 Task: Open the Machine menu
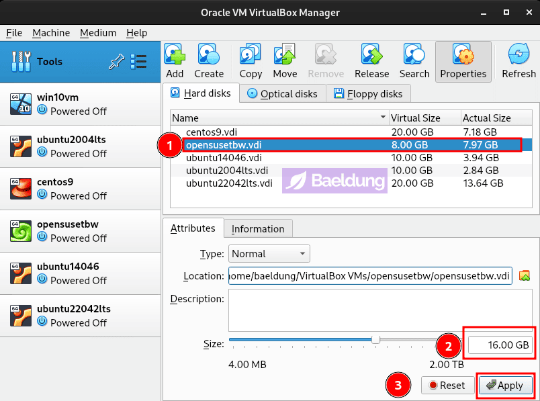coord(51,32)
